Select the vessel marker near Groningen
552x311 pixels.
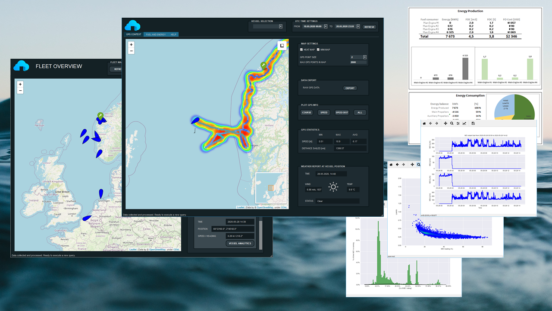tap(101, 194)
